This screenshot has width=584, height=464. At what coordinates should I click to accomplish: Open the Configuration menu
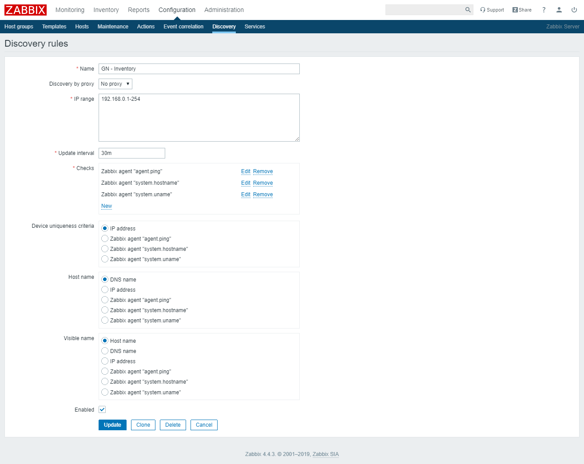(177, 10)
